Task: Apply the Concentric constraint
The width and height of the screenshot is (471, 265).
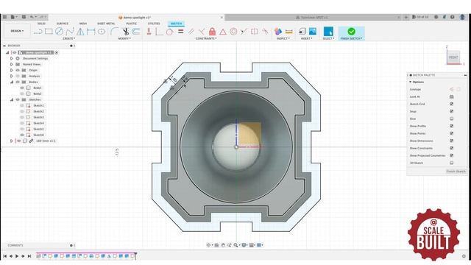Action: [x=233, y=31]
